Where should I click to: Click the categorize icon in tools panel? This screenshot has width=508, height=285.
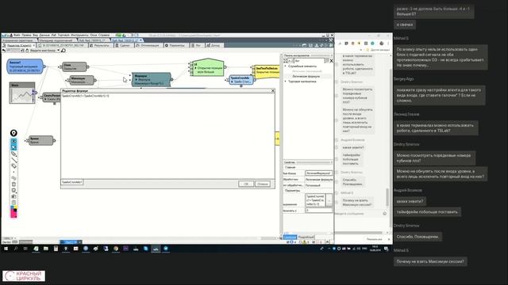click(x=286, y=61)
